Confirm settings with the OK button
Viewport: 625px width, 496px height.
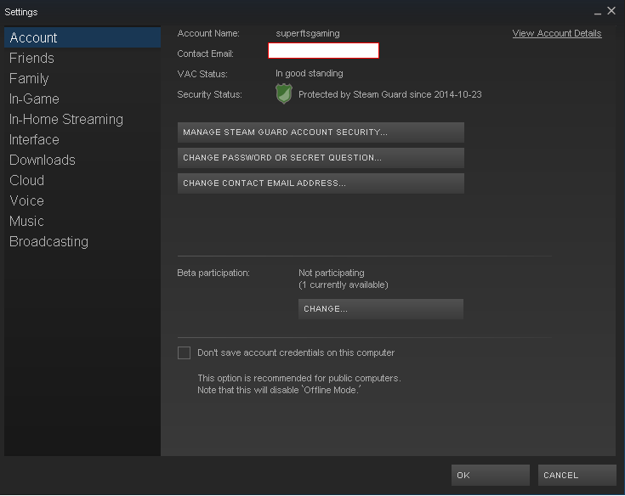(491, 475)
